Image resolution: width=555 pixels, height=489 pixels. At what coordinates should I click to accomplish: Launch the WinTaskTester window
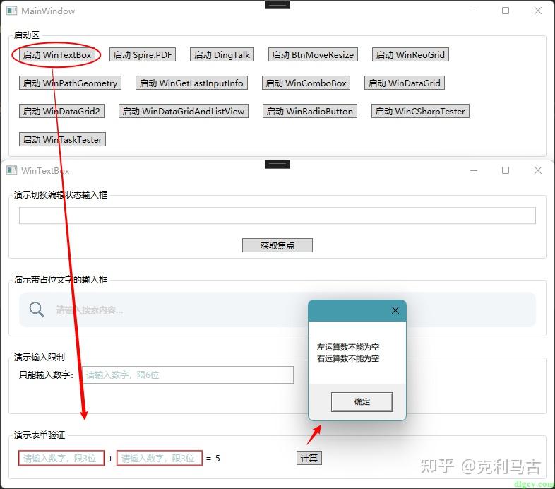[x=62, y=139]
